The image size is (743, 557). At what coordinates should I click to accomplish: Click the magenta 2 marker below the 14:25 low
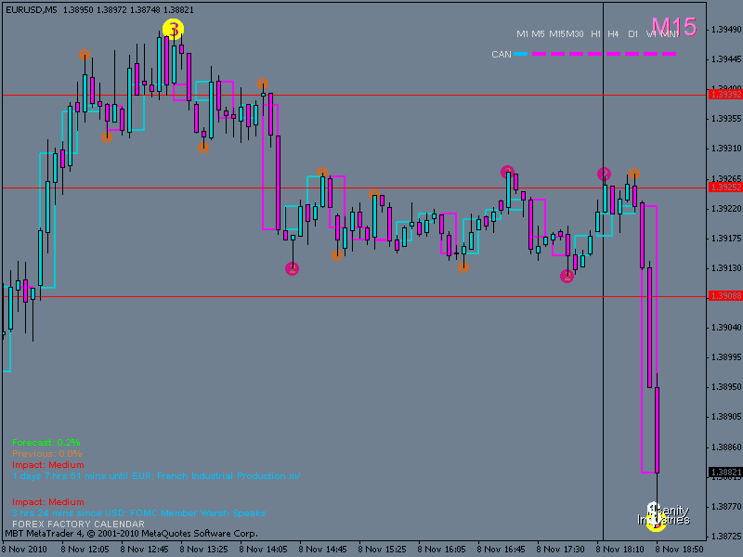pos(292,269)
